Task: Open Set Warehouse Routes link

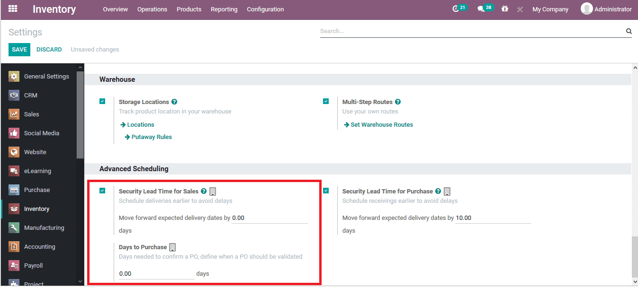Action: coord(378,125)
